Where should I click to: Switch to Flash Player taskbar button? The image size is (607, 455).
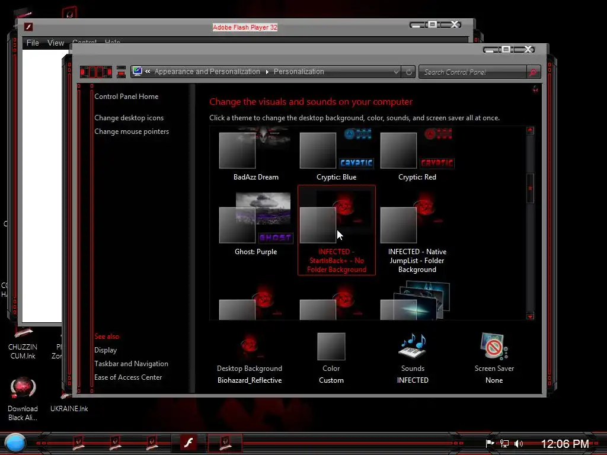[188, 443]
